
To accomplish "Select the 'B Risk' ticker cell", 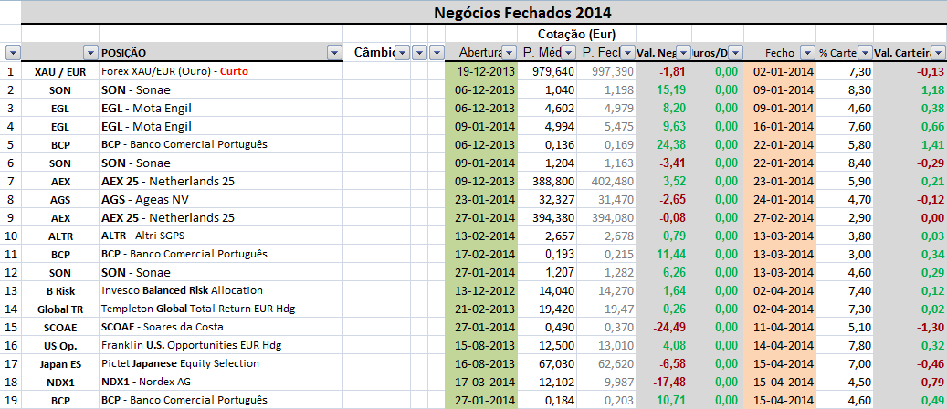I will 60,290.
